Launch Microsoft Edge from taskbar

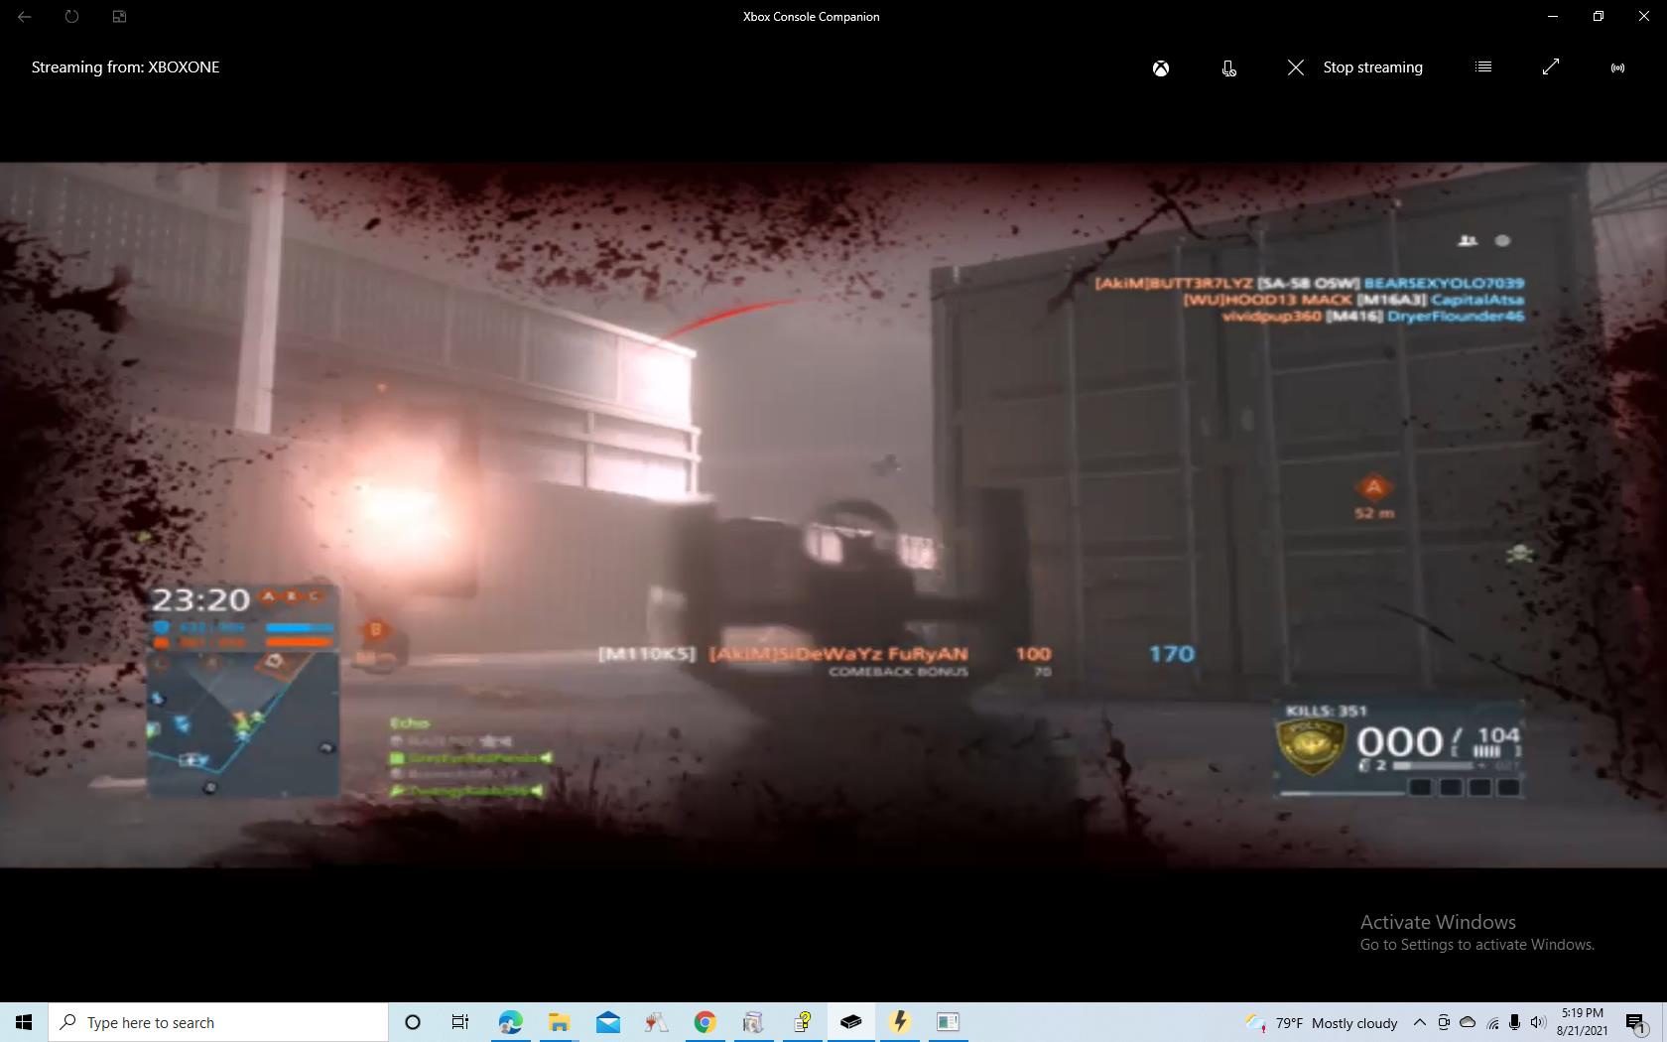pyautogui.click(x=510, y=1022)
